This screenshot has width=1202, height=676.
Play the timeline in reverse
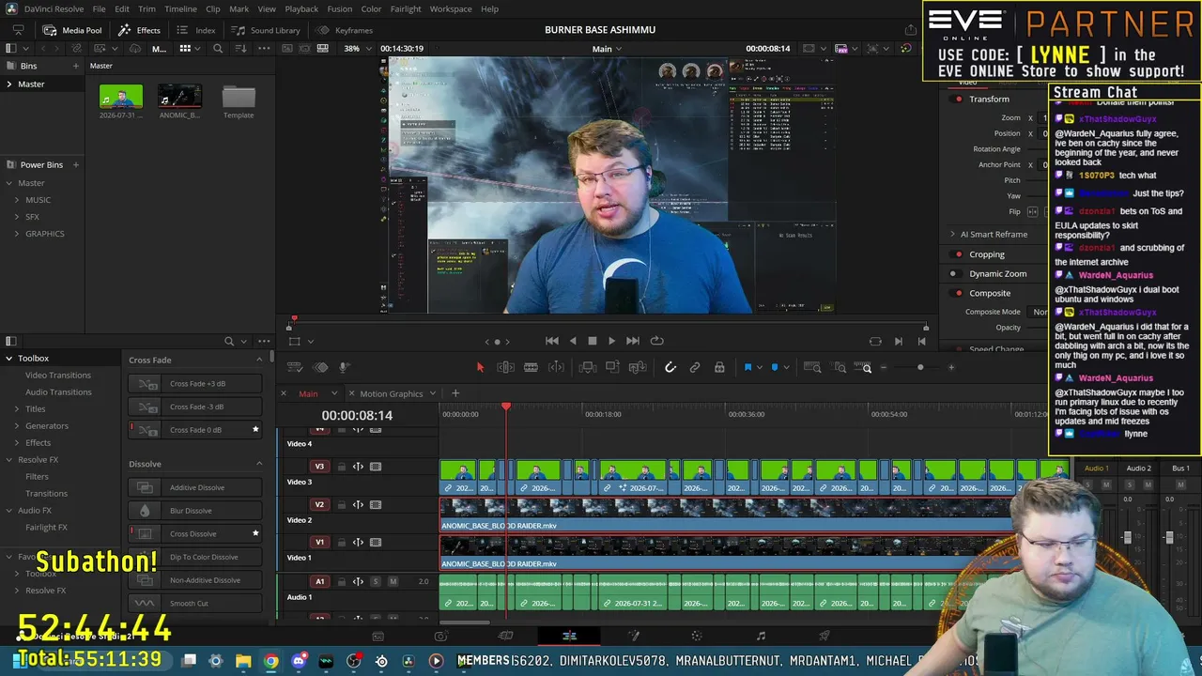(x=573, y=341)
